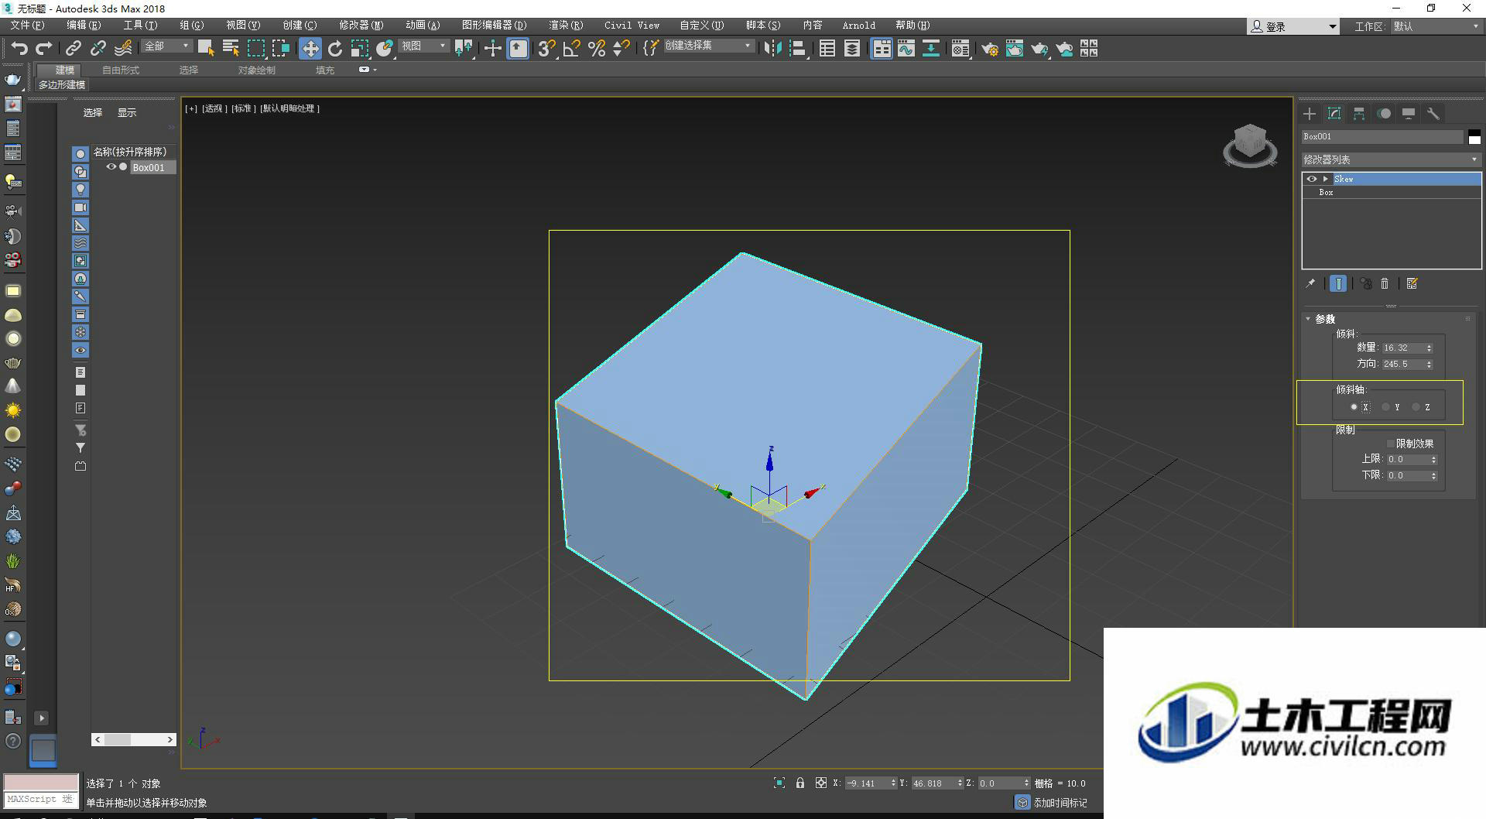The width and height of the screenshot is (1486, 819).
Task: Open the 渲染(R) menu
Action: pyautogui.click(x=566, y=26)
